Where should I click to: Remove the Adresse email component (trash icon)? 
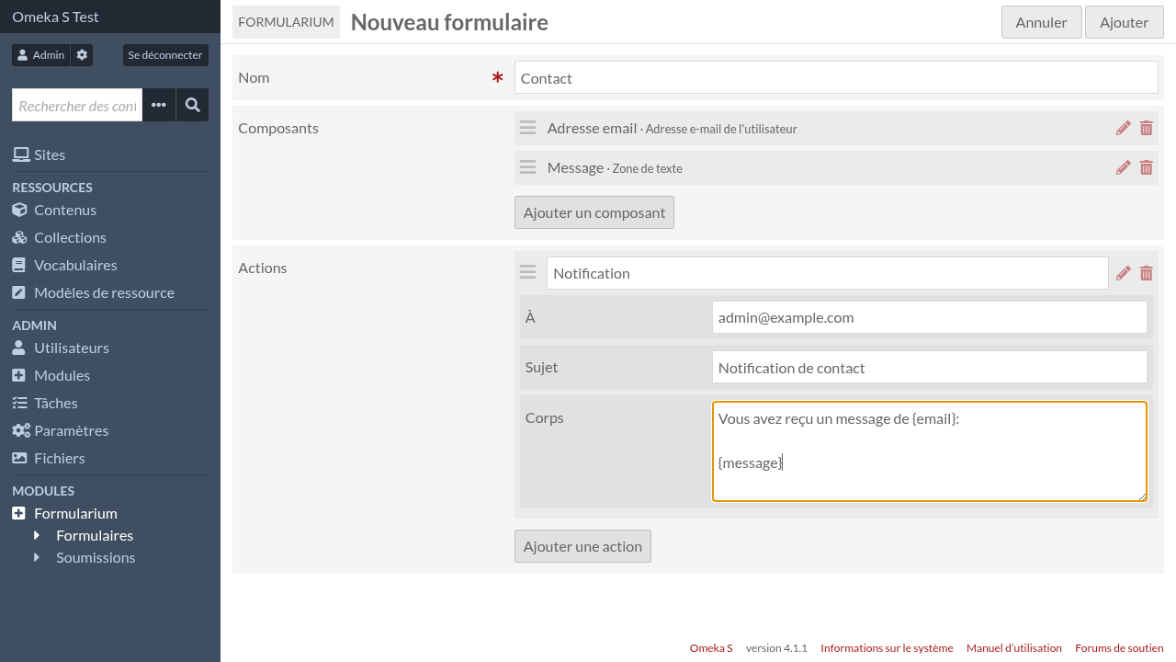(1146, 128)
